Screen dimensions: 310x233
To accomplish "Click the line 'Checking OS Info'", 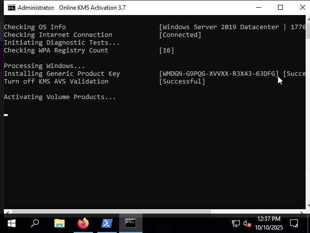I will [35, 27].
